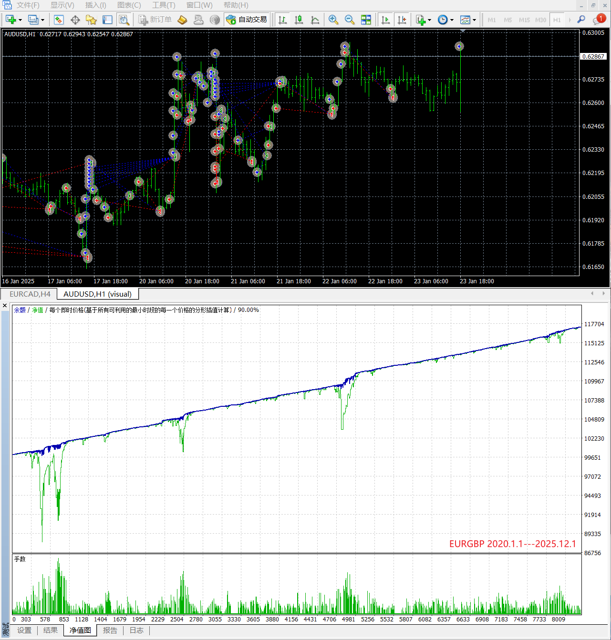Expand the new chart dropdown arrow
Viewport: 611px width, 640px height.
(x=20, y=20)
